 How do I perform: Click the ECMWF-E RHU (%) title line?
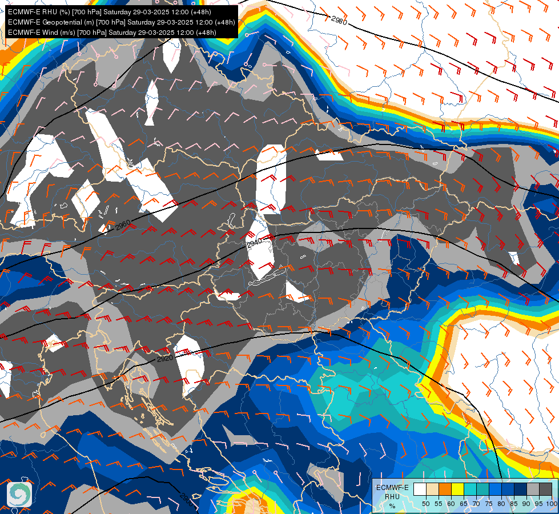pyautogui.click(x=110, y=12)
